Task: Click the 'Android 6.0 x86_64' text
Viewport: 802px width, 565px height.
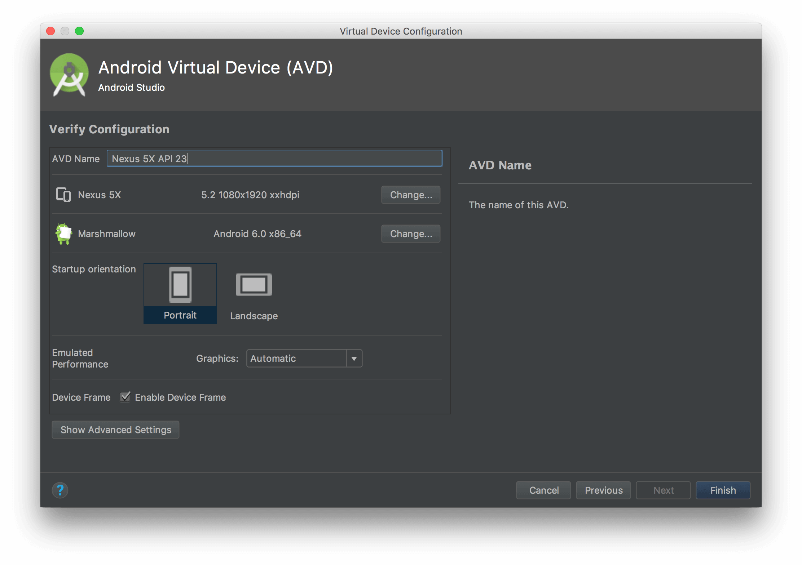Action: (x=257, y=233)
